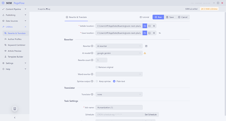Click 26.5.1666 Lifetime license badge
The width and height of the screenshot is (226, 121).
pyautogui.click(x=209, y=9)
